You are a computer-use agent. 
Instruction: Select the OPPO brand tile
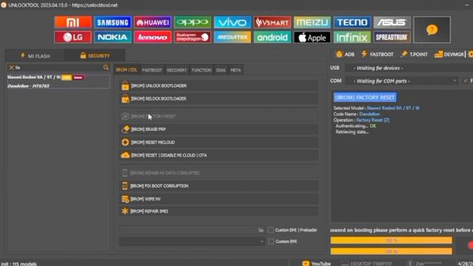[192, 22]
